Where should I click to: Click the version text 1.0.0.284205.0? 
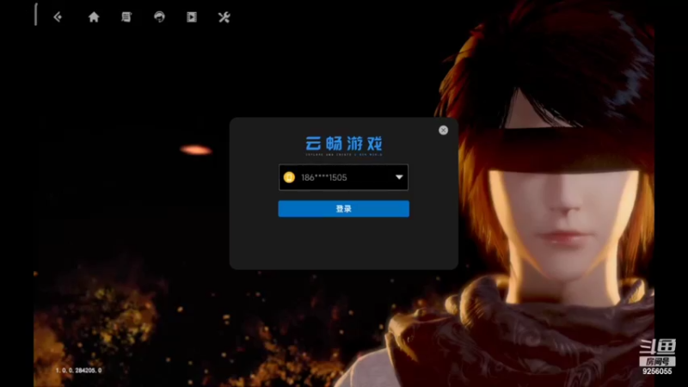[78, 371]
